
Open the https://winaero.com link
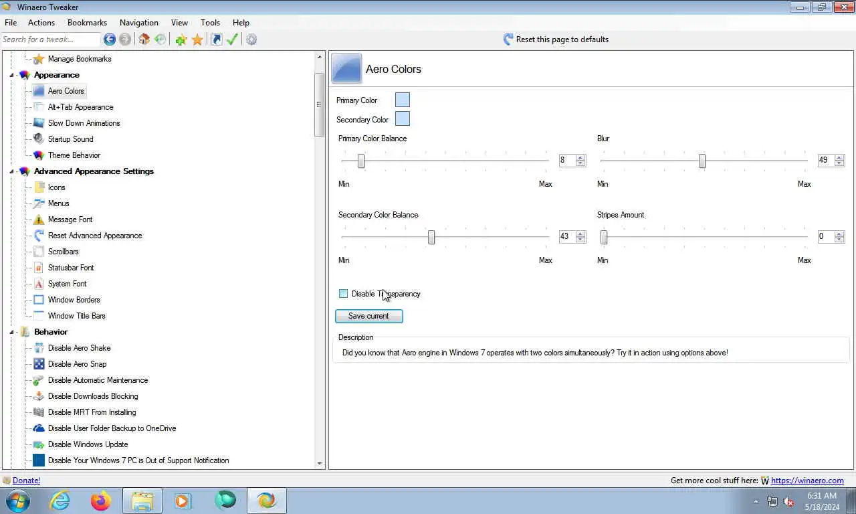tap(807, 481)
